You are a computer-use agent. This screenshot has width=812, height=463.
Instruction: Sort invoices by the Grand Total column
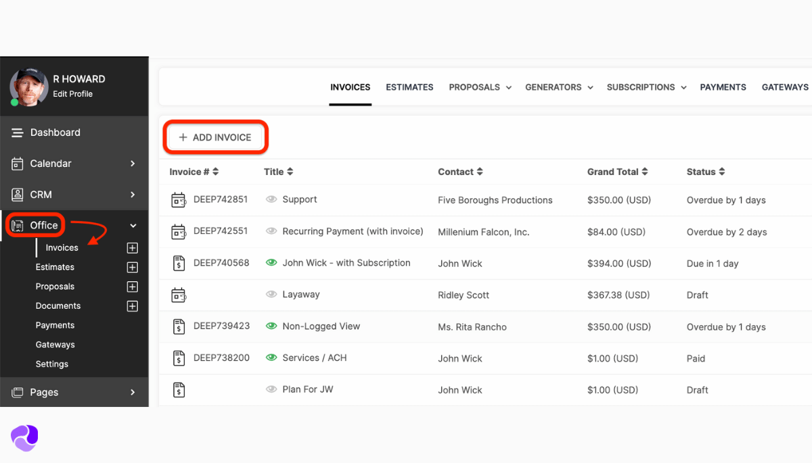(x=616, y=172)
